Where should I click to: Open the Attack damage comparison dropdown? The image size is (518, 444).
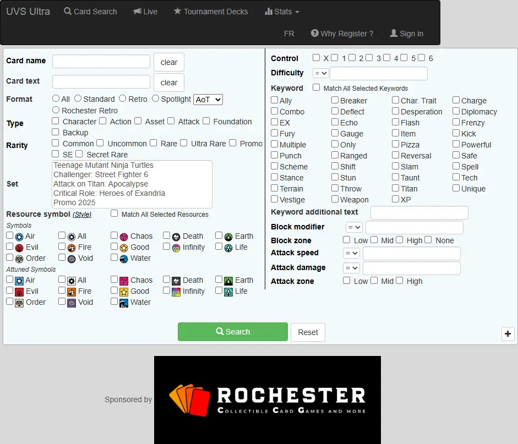[351, 268]
